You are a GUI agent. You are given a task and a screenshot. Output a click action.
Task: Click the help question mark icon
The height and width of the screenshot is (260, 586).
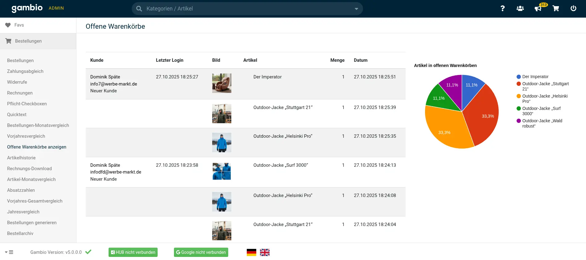(502, 8)
